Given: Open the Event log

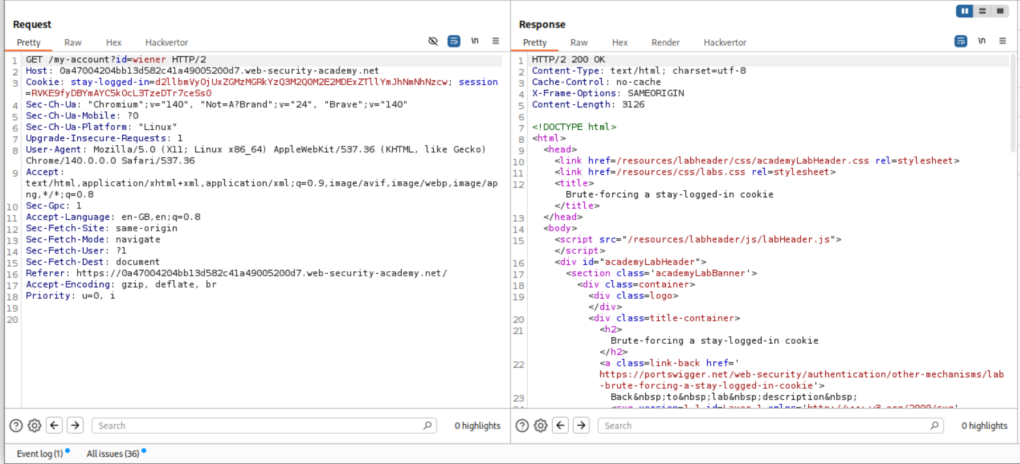Looking at the screenshot, I should (x=40, y=454).
